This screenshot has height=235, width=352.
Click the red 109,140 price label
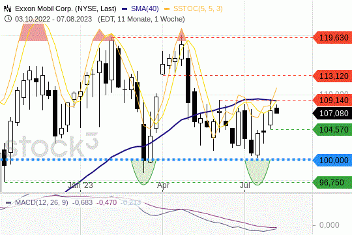(332, 100)
